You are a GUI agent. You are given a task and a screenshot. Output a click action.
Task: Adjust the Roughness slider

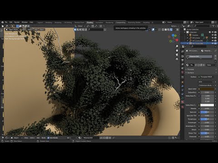tap(207, 119)
